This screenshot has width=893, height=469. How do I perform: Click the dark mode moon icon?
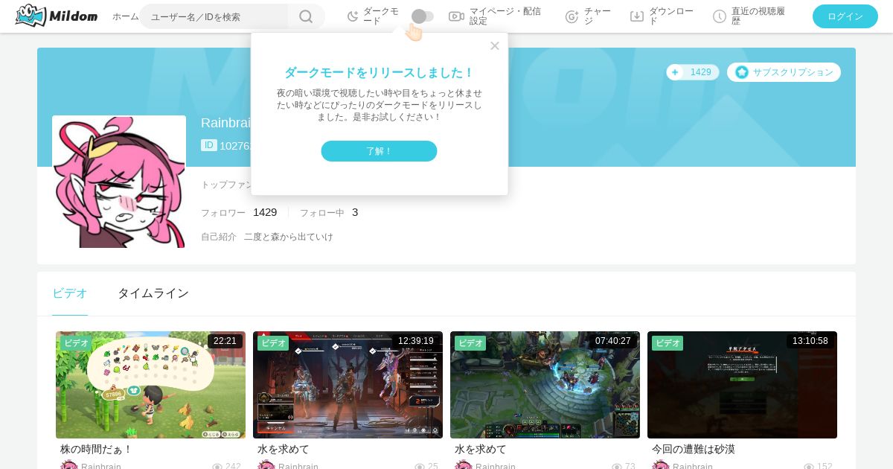click(353, 16)
